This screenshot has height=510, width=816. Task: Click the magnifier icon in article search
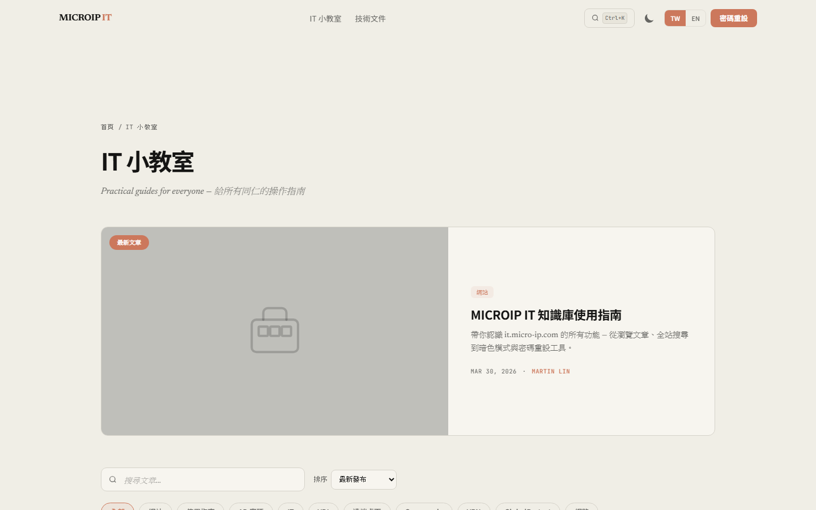[x=113, y=479]
